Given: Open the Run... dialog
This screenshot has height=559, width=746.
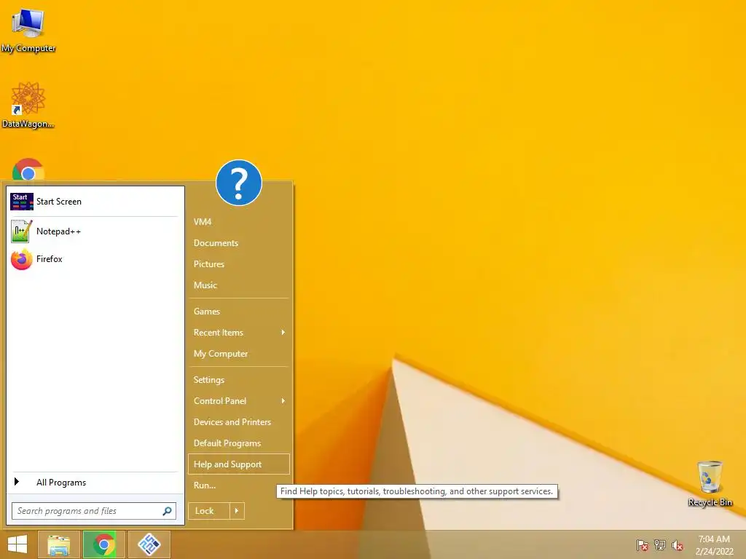Looking at the screenshot, I should point(239,485).
